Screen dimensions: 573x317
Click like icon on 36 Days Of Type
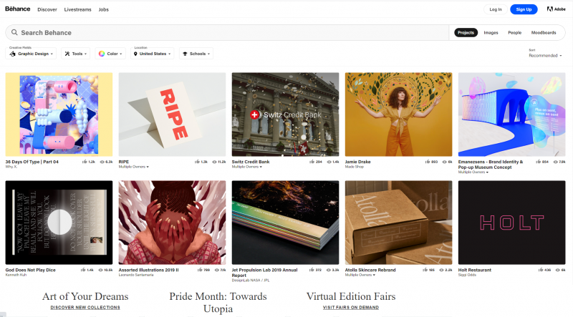85,162
